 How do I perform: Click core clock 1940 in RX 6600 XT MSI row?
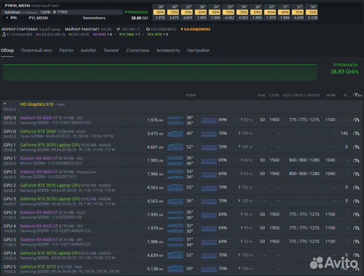[x=275, y=160]
